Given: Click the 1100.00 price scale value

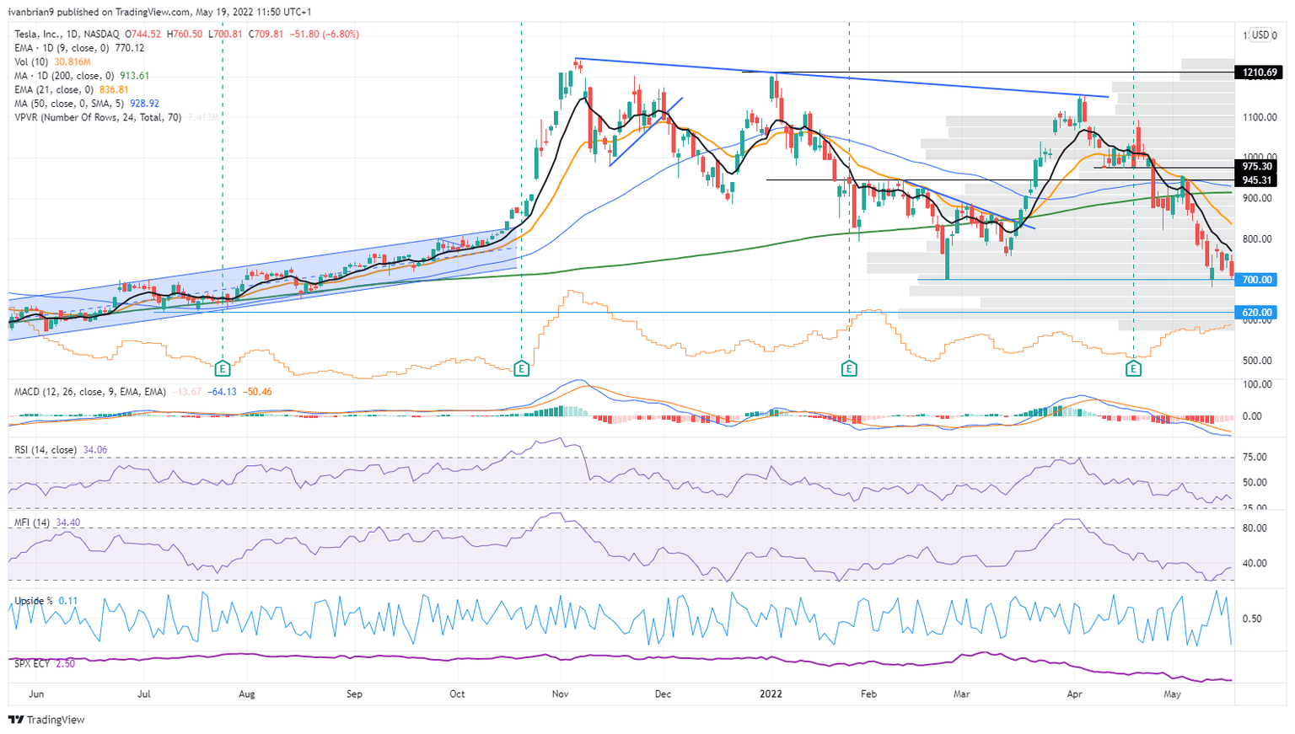Looking at the screenshot, I should click(x=1259, y=117).
